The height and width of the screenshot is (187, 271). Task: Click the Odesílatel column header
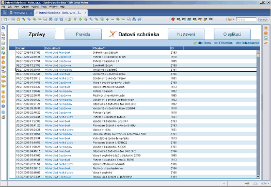pyautogui.click(x=69, y=48)
